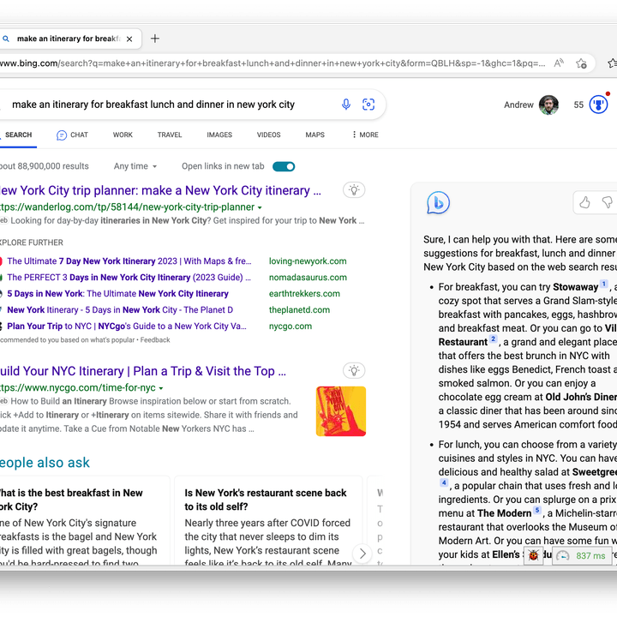Open 'New York Itinerary - 5 Days' Planet D link

click(120, 310)
